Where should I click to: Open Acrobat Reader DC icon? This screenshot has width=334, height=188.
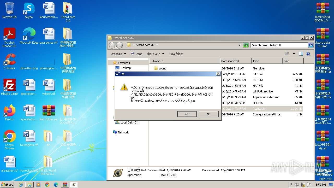[x=9, y=38]
